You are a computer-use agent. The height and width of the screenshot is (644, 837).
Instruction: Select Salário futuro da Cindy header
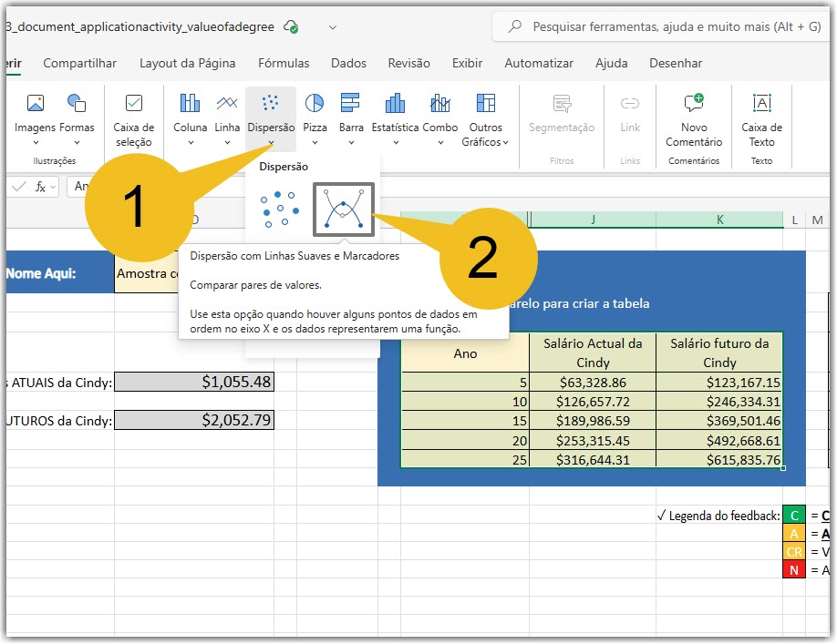[x=719, y=353]
